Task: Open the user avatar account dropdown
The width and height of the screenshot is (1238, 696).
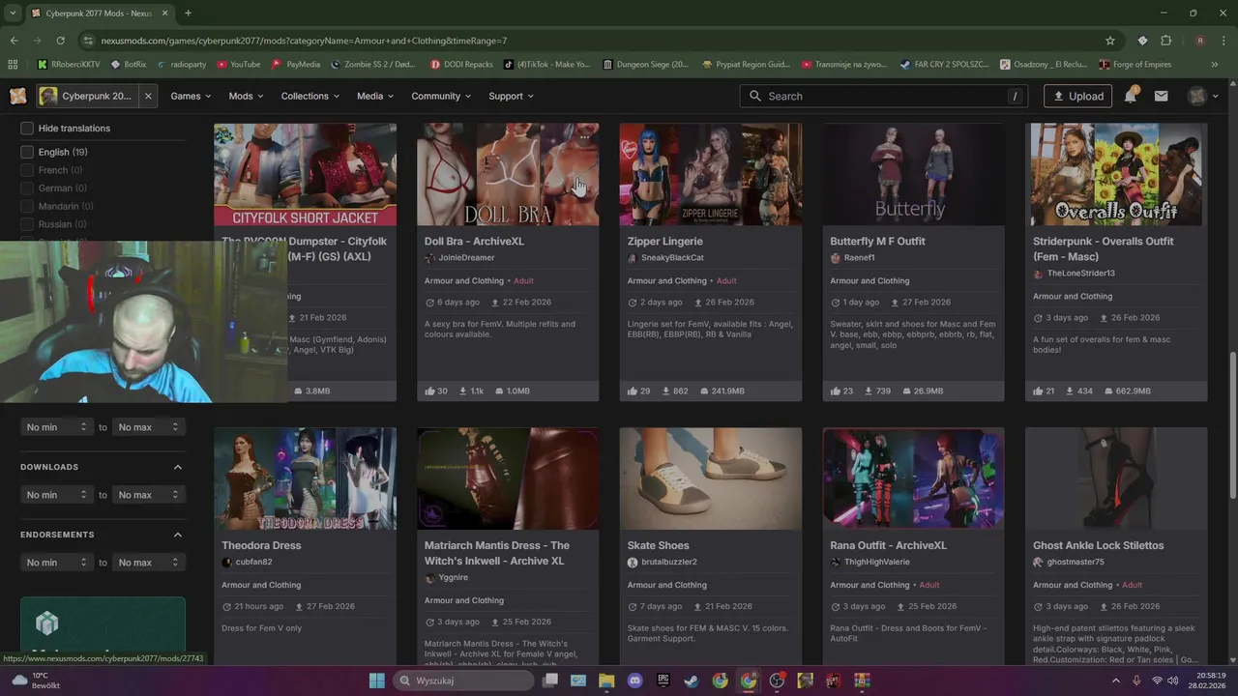Action: tap(1203, 96)
